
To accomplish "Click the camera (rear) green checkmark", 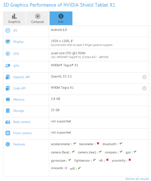I will [x=100, y=152].
